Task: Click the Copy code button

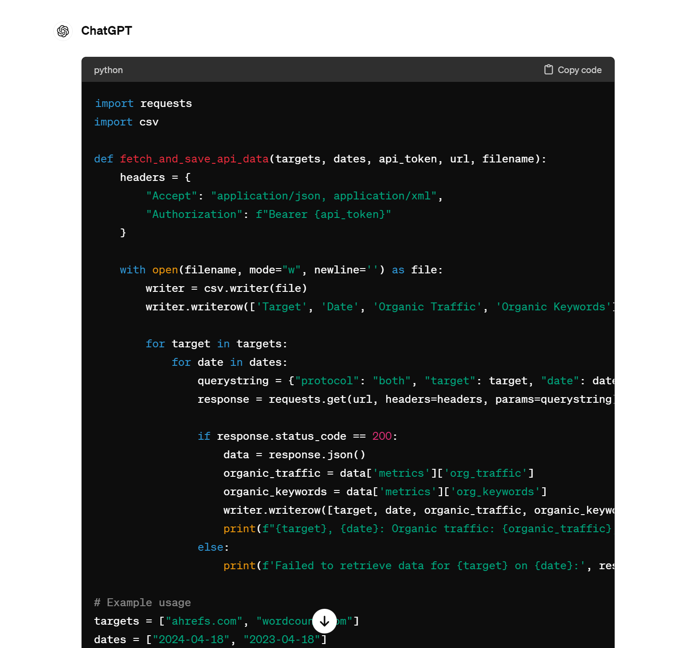Action: [x=572, y=70]
